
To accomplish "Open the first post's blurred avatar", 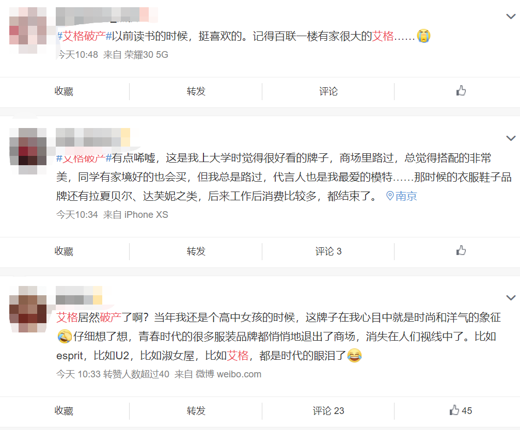I will [x=28, y=30].
